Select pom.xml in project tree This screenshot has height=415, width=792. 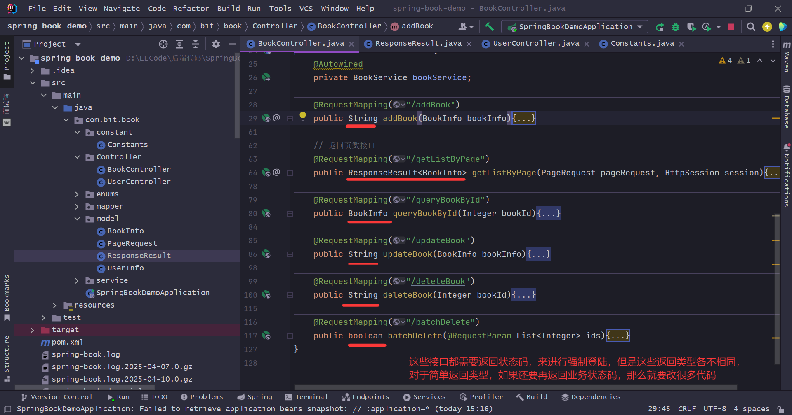pyautogui.click(x=67, y=342)
